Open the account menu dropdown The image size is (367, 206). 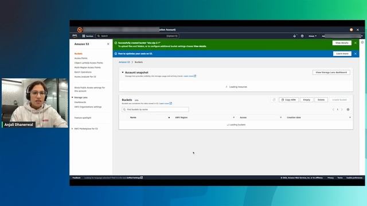point(342,36)
